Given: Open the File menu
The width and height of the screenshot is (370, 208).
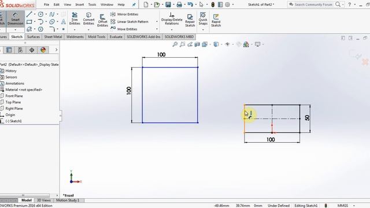Looking at the screenshot, I should tap(46, 5).
